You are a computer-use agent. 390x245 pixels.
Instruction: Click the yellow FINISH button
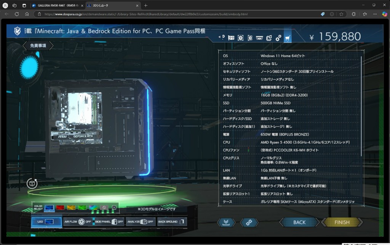pyautogui.click(x=342, y=223)
